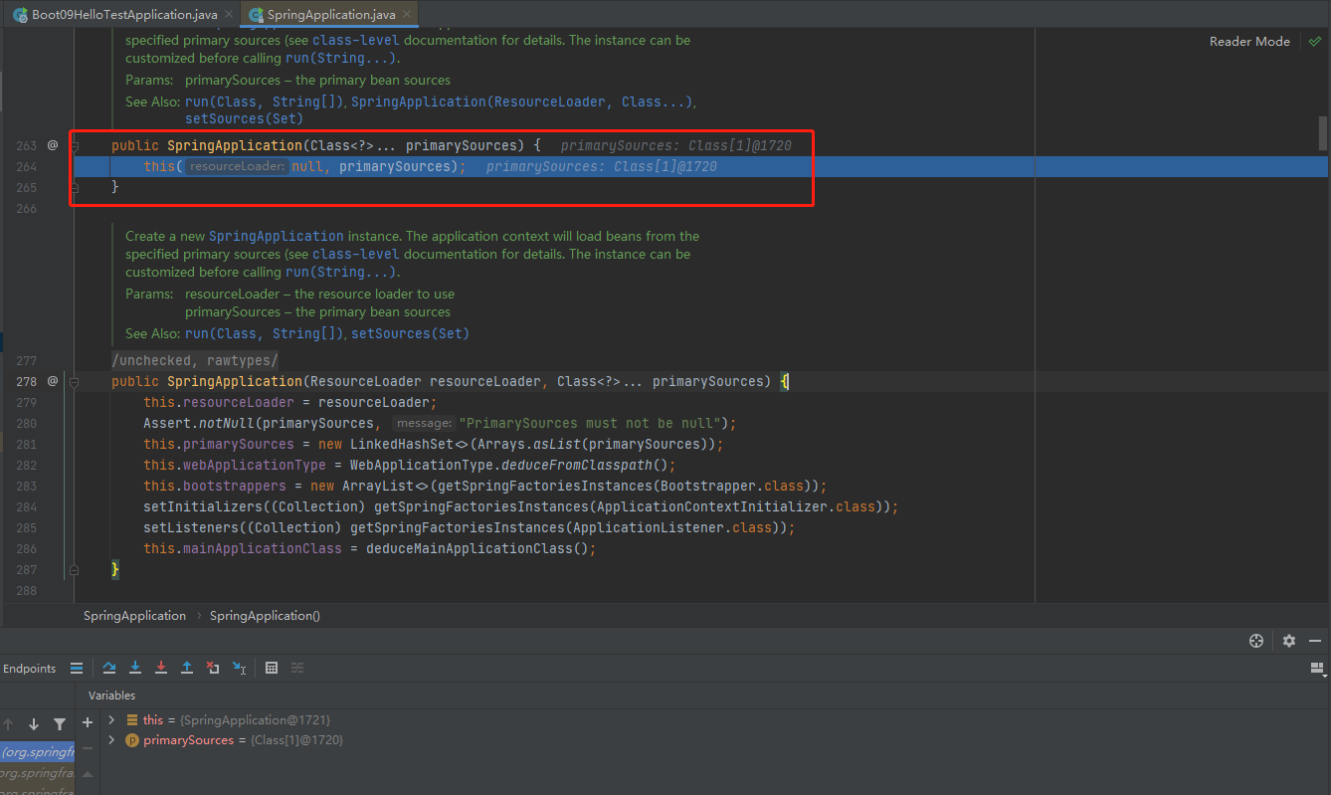This screenshot has height=795, width=1331.
Task: Add a new watch with the plus icon
Action: click(x=88, y=722)
